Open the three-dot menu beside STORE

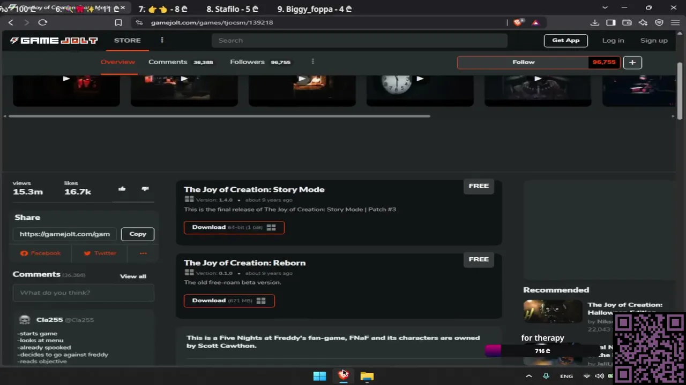[162, 40]
